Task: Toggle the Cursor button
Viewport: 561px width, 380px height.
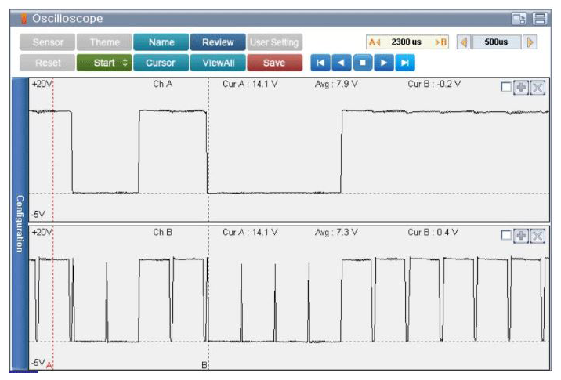Action: [x=161, y=63]
